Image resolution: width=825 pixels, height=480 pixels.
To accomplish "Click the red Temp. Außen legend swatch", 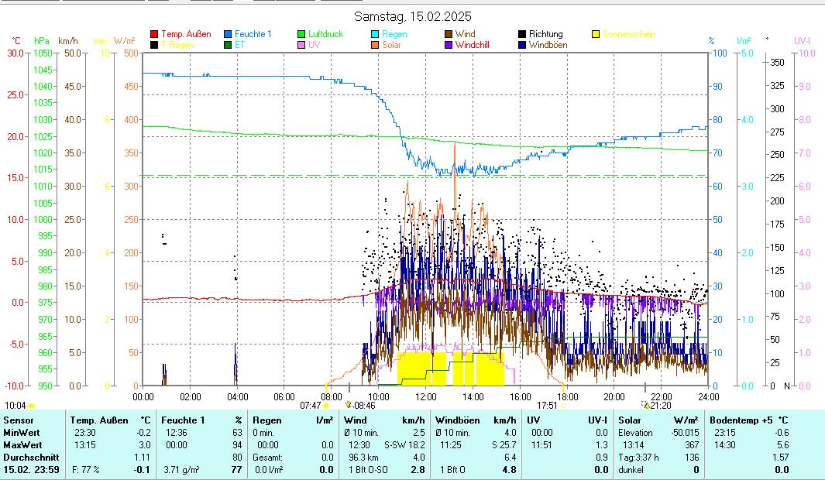I will tap(154, 34).
